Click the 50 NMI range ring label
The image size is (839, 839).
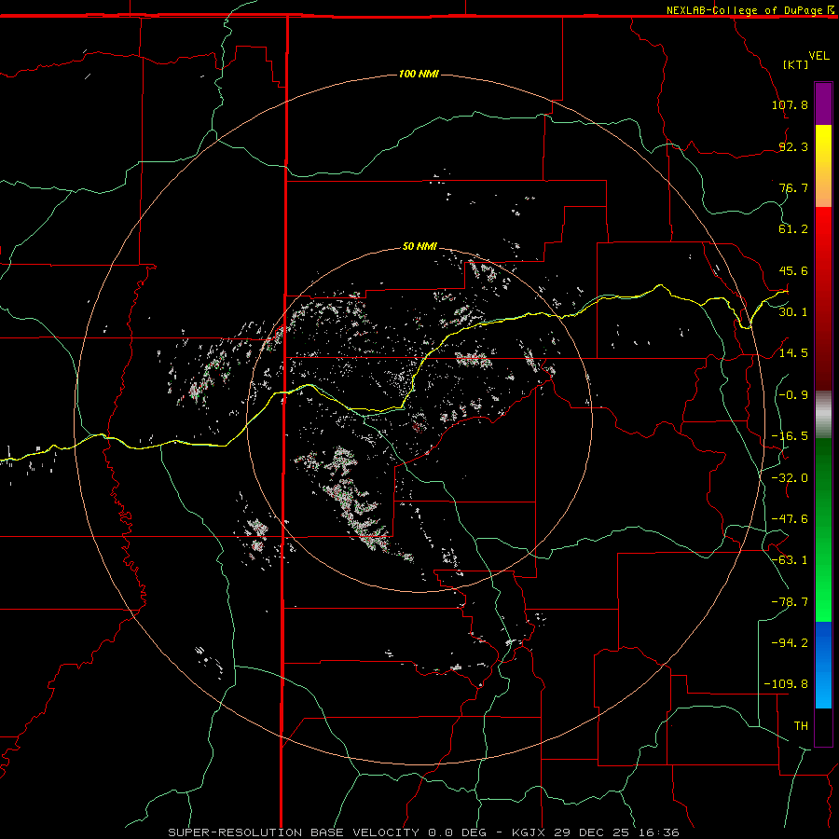[419, 246]
